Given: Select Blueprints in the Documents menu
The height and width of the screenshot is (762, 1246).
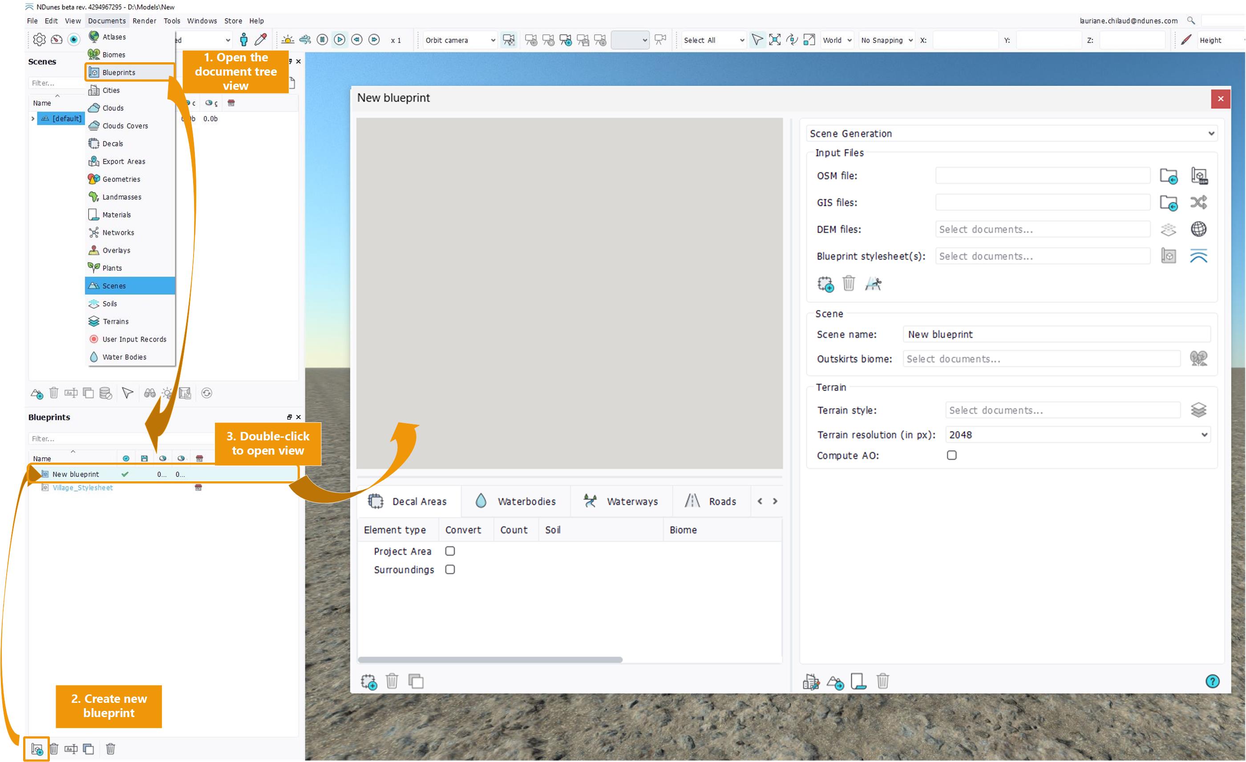Looking at the screenshot, I should tap(119, 73).
